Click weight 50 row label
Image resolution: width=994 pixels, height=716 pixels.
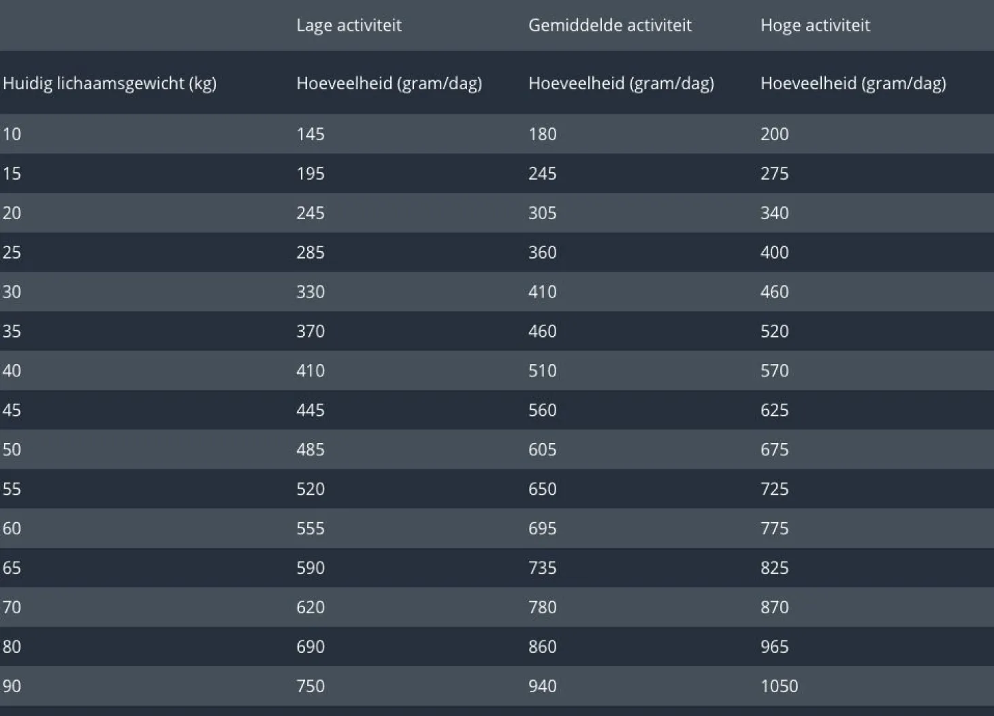12,450
